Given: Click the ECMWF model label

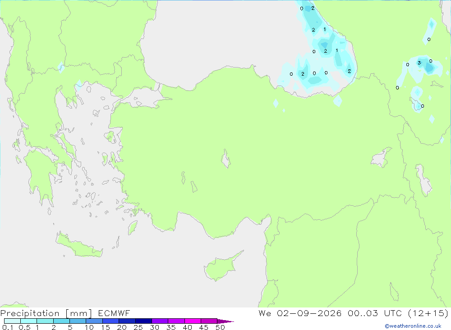Looking at the screenshot, I should coord(114,313).
